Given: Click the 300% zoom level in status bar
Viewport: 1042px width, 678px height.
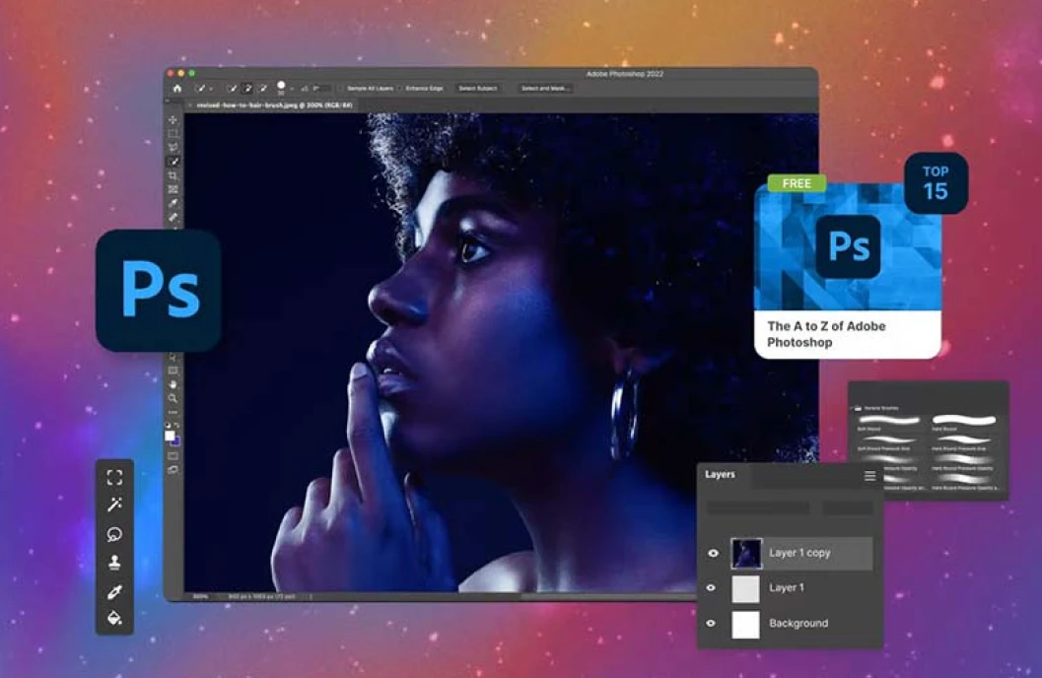Looking at the screenshot, I should click(200, 596).
